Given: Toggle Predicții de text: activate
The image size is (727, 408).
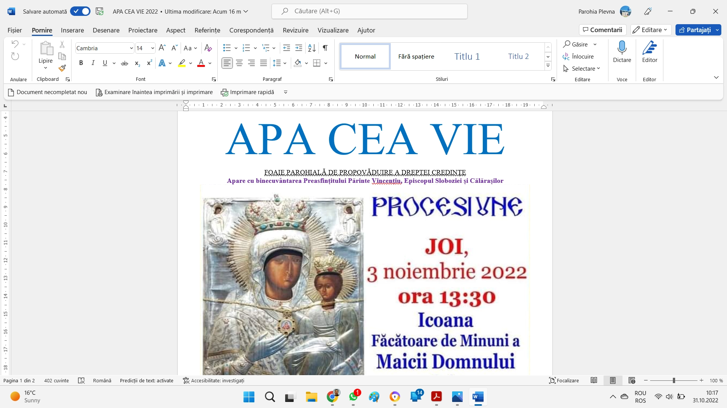Looking at the screenshot, I should 147,380.
